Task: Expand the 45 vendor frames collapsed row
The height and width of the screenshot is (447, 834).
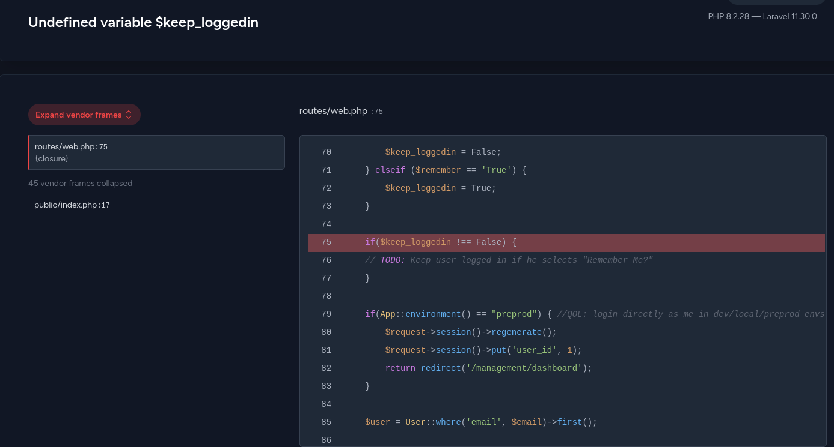Action: click(80, 183)
